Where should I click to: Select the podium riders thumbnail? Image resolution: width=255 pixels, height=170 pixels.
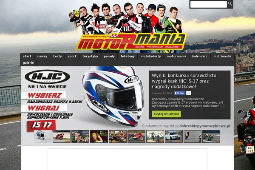tap(80, 136)
